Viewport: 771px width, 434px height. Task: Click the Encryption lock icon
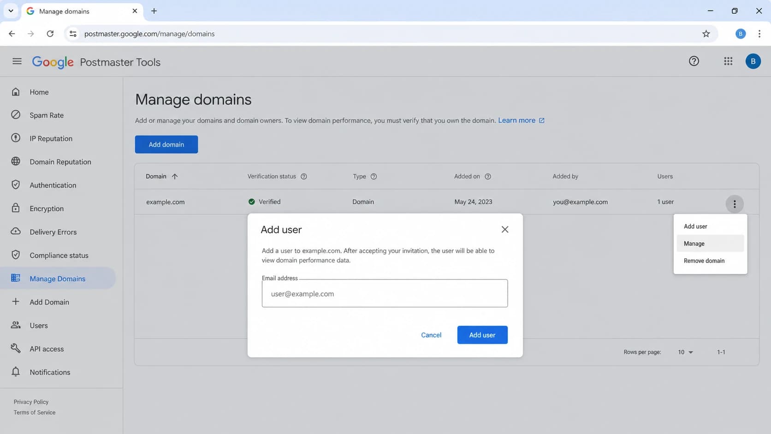pos(16,208)
